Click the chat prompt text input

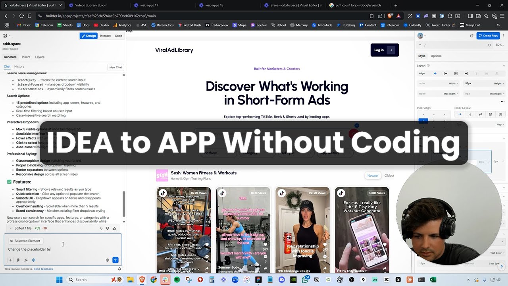63,249
